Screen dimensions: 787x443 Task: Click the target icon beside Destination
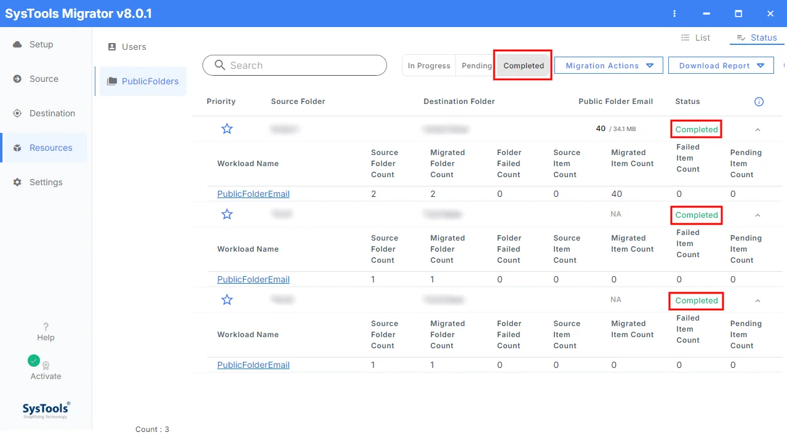point(17,113)
